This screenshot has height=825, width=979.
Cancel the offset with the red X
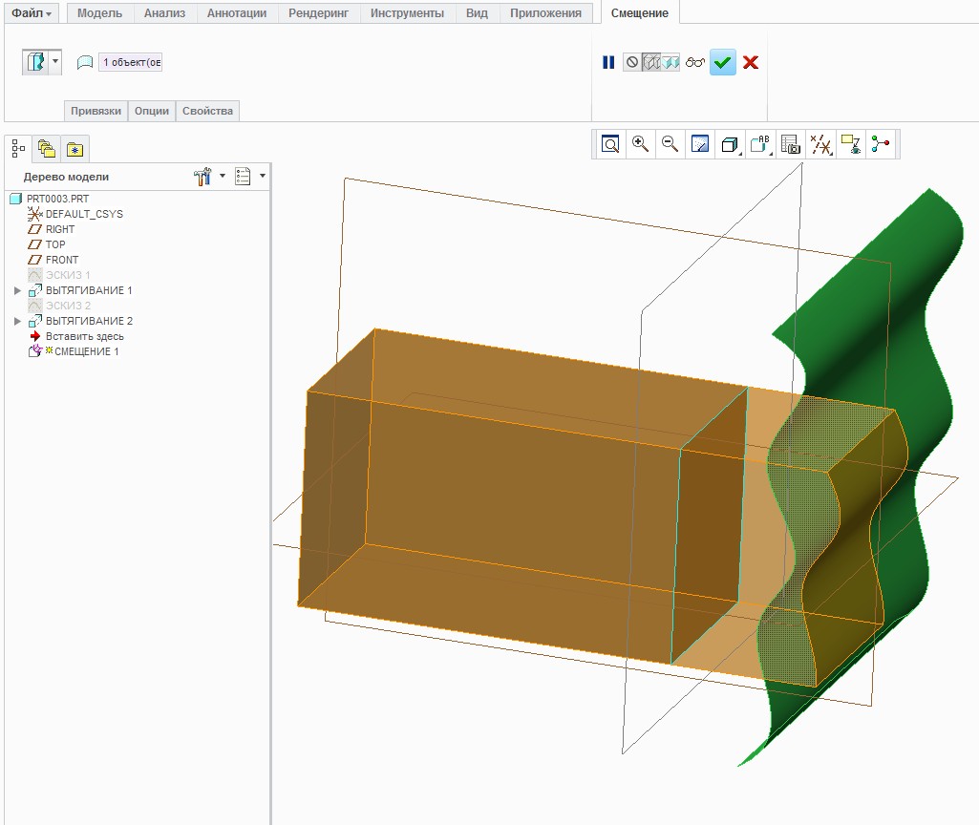[x=751, y=62]
